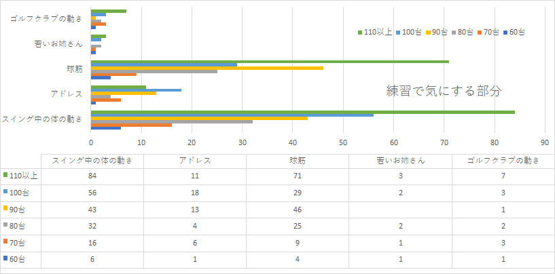Select the orange 70台 bar for スイング中の体の動き
555x274 pixels.
coord(131,125)
